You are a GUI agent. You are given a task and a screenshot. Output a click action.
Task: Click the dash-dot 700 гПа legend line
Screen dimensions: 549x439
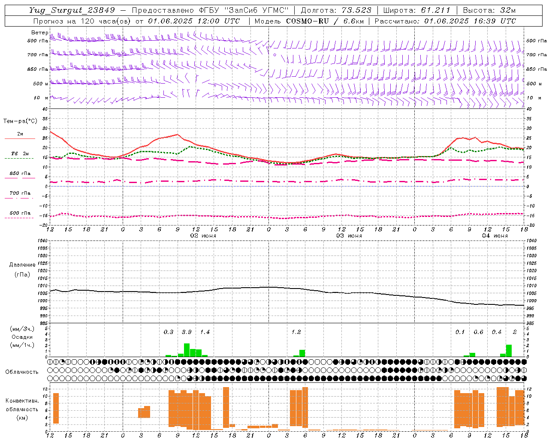tap(19, 198)
